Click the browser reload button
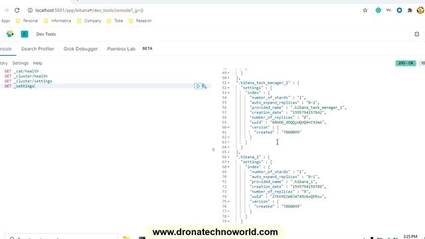 pyautogui.click(x=17, y=11)
